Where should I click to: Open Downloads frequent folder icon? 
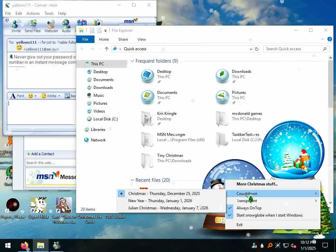pyautogui.click(x=222, y=76)
